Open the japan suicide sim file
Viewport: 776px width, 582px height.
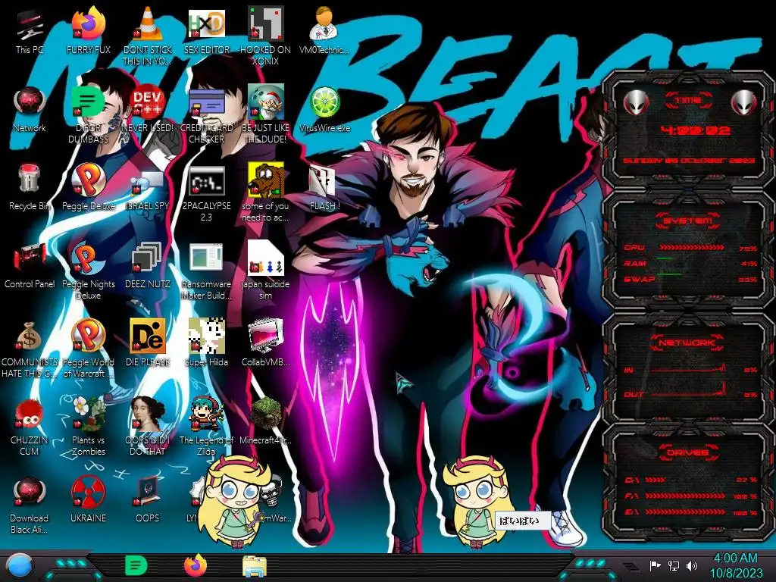(265, 259)
